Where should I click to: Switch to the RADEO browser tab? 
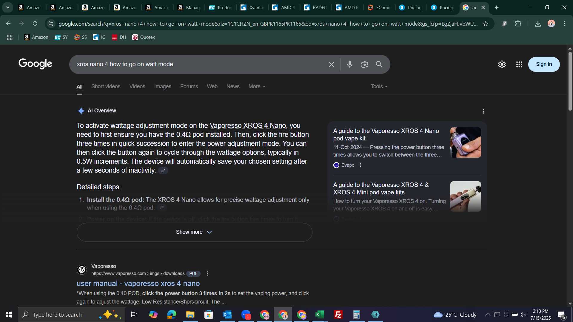coord(315,7)
